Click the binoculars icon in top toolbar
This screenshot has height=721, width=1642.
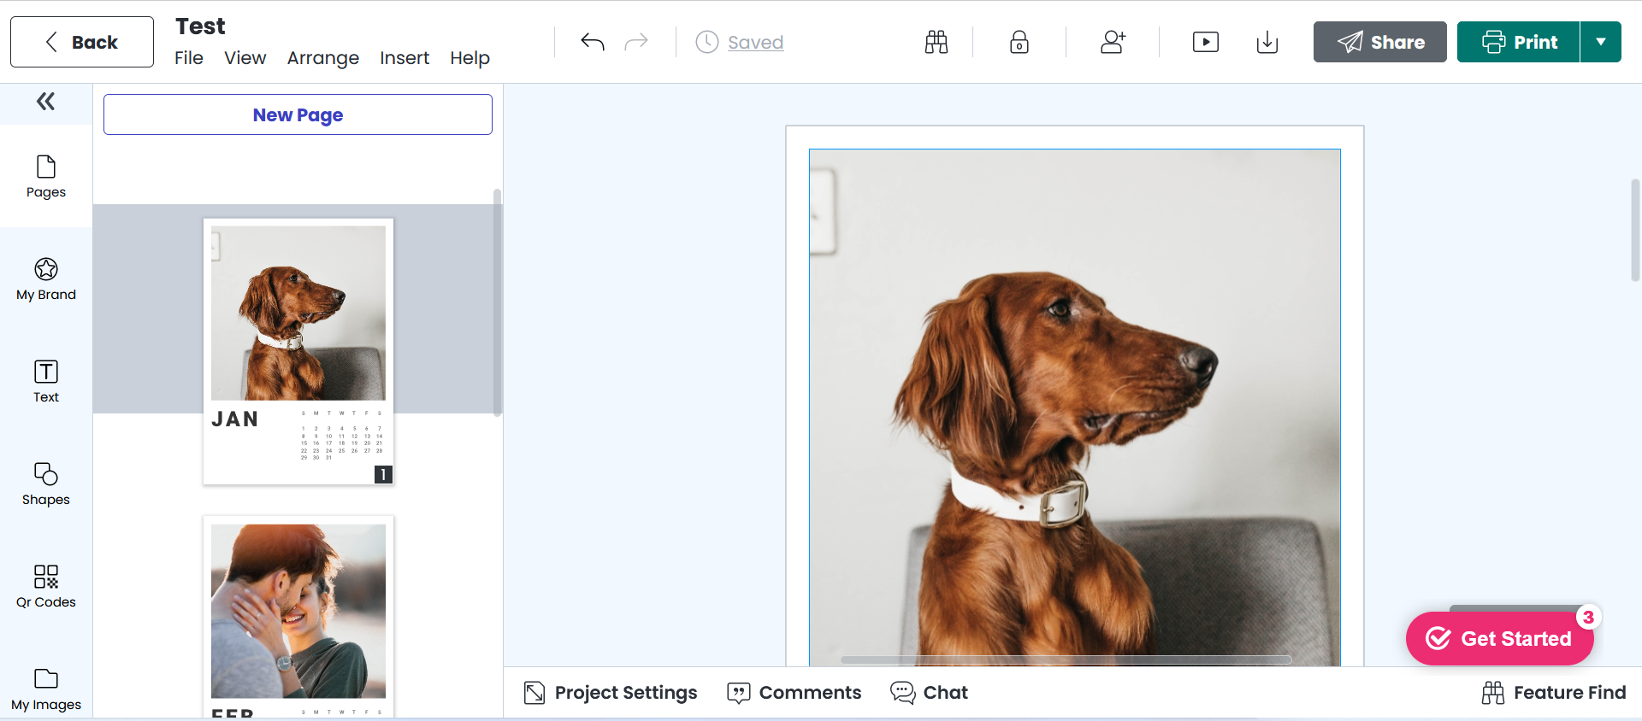tap(936, 42)
